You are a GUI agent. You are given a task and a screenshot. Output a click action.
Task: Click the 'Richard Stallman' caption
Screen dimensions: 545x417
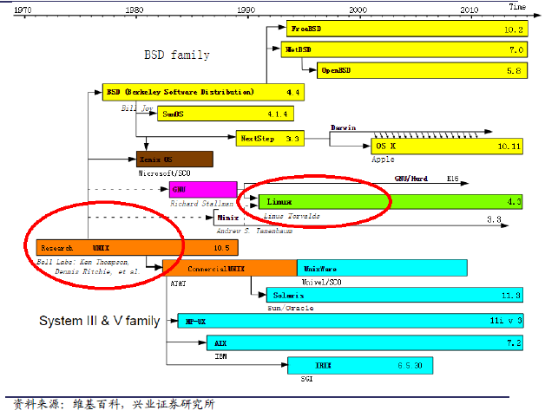tap(201, 204)
